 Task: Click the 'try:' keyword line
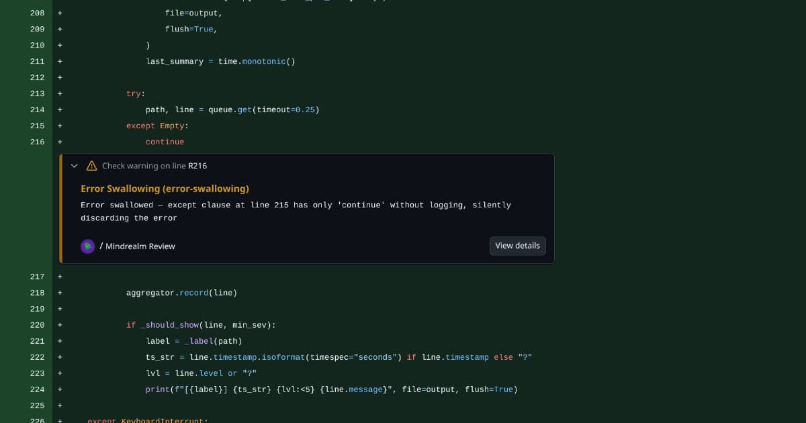click(x=136, y=93)
